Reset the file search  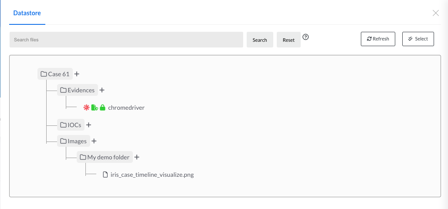pyautogui.click(x=288, y=40)
